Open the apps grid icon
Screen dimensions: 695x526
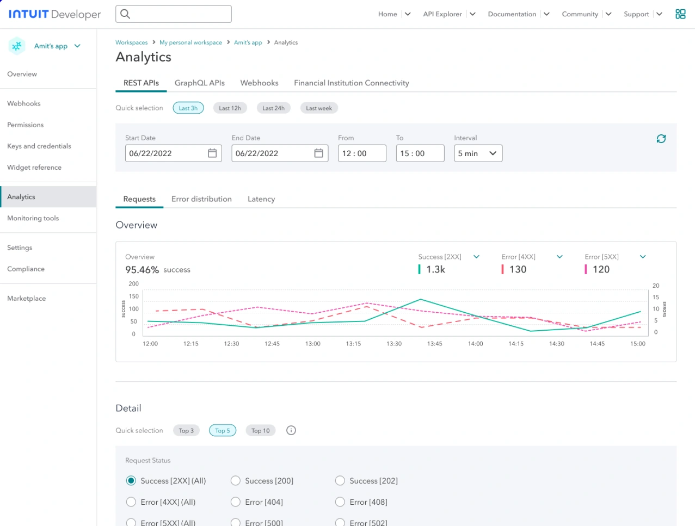pos(680,14)
